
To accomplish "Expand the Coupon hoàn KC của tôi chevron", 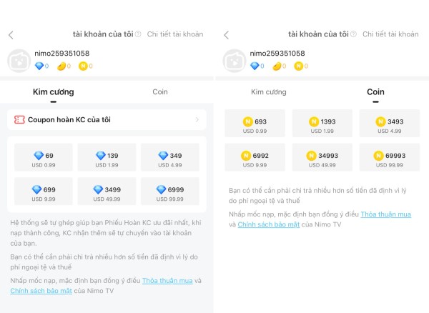I will click(x=197, y=120).
